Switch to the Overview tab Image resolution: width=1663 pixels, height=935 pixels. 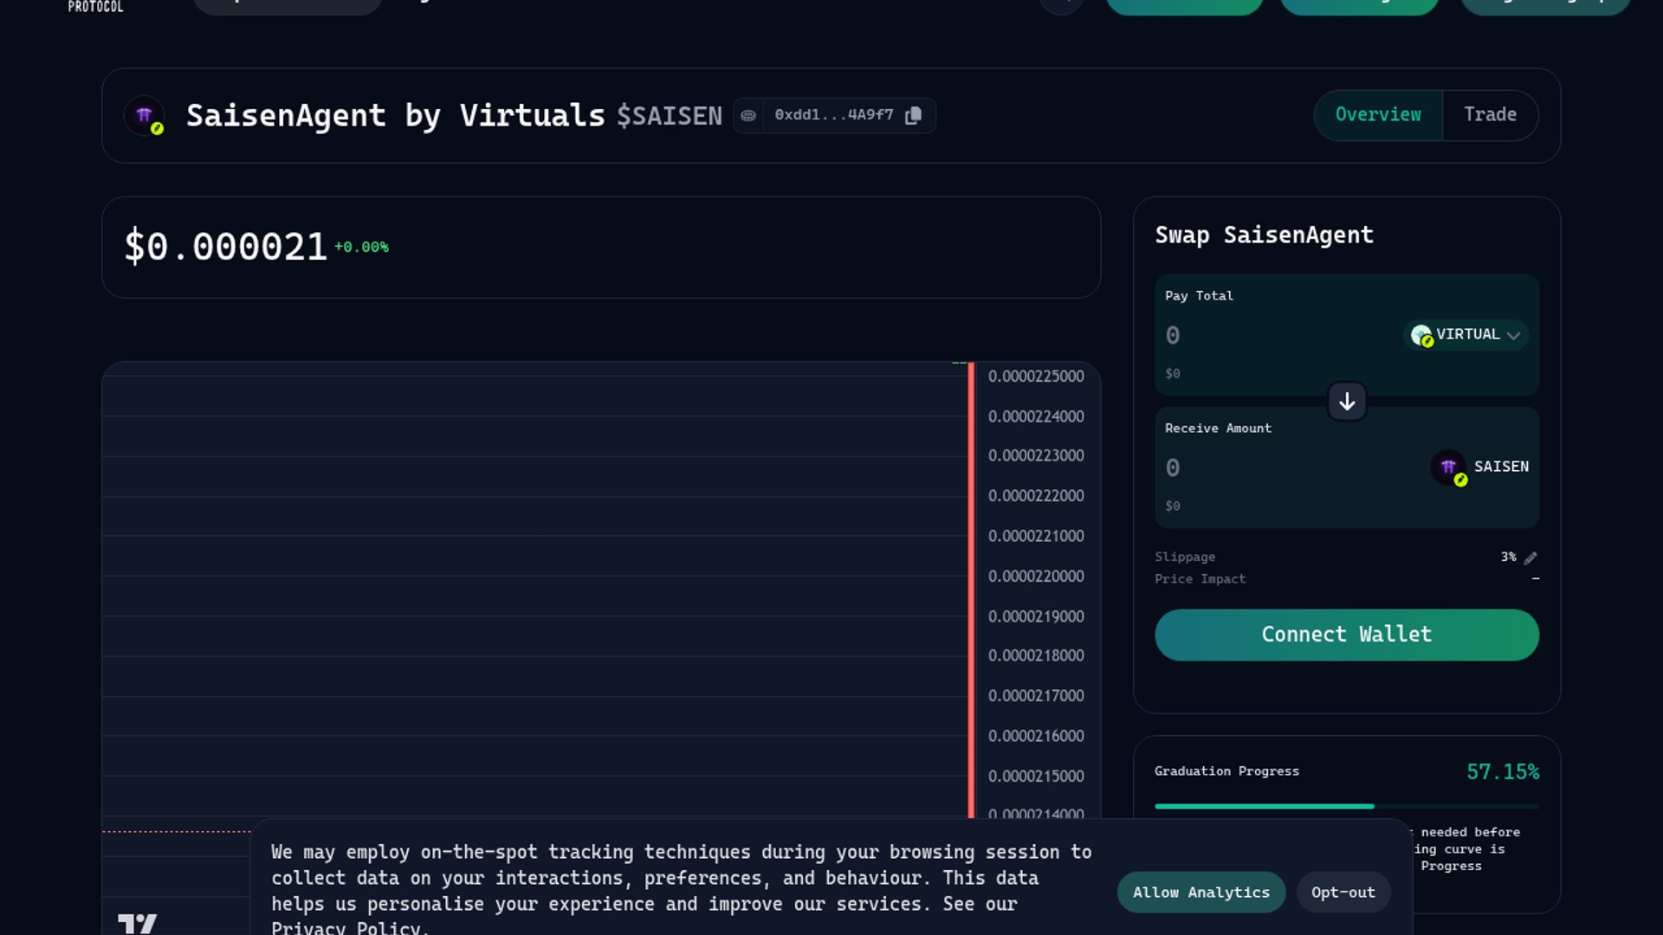click(x=1378, y=115)
